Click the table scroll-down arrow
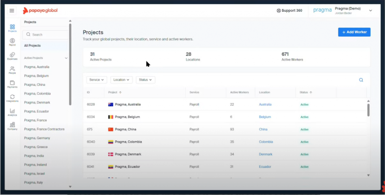385x195 pixels. tap(368, 175)
